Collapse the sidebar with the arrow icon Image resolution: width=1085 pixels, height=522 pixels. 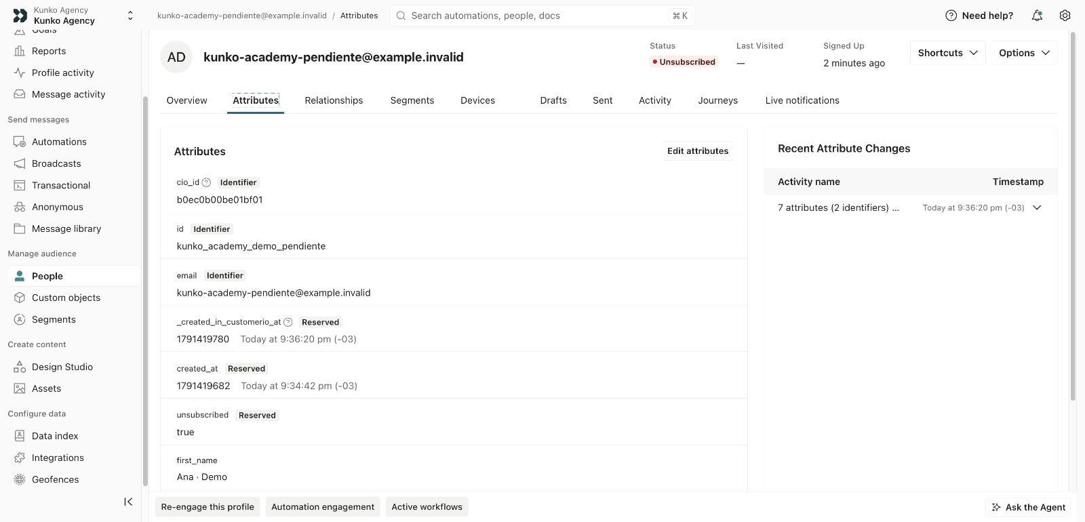[x=128, y=502]
